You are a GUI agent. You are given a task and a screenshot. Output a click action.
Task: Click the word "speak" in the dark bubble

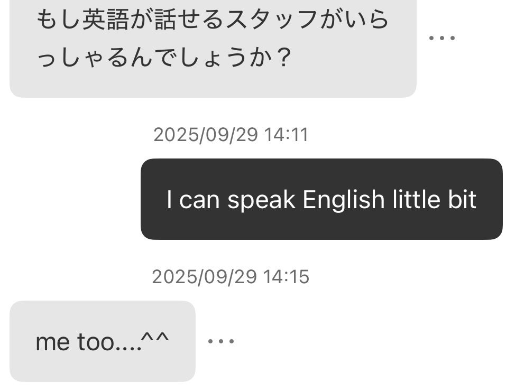click(261, 200)
